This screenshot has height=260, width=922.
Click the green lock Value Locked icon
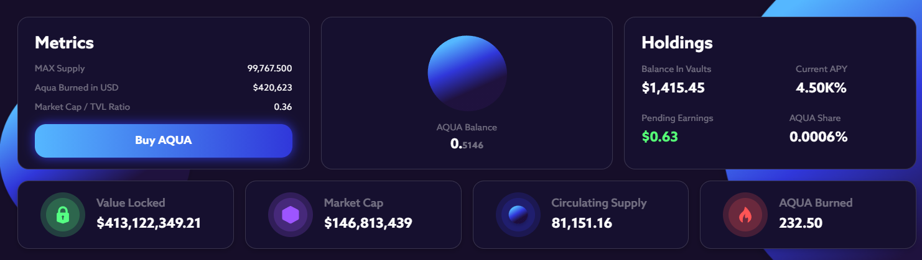[x=62, y=215]
